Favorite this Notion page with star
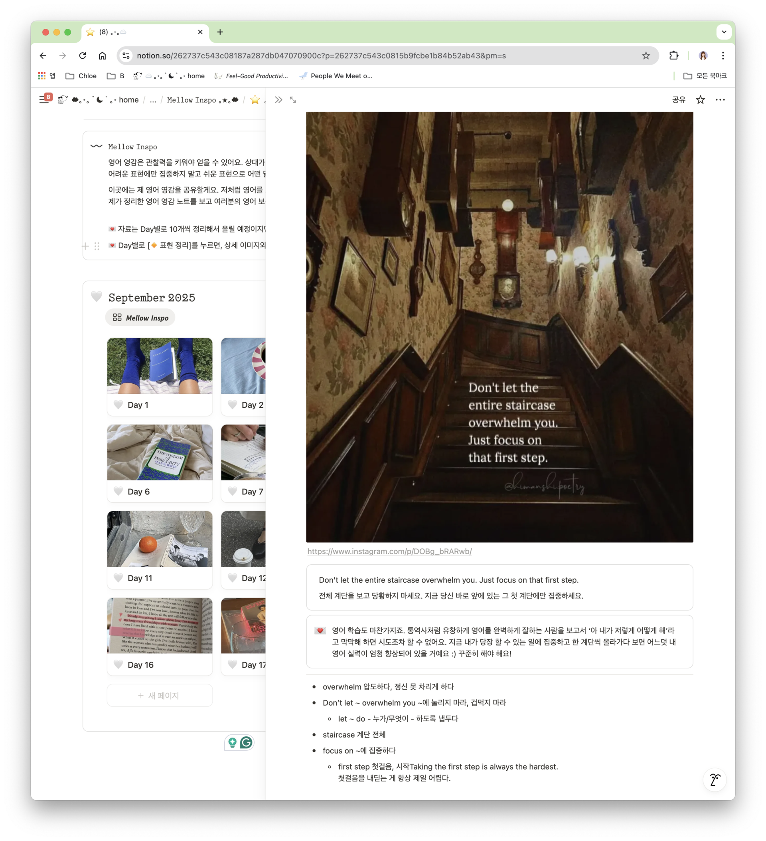The image size is (766, 841). (700, 100)
